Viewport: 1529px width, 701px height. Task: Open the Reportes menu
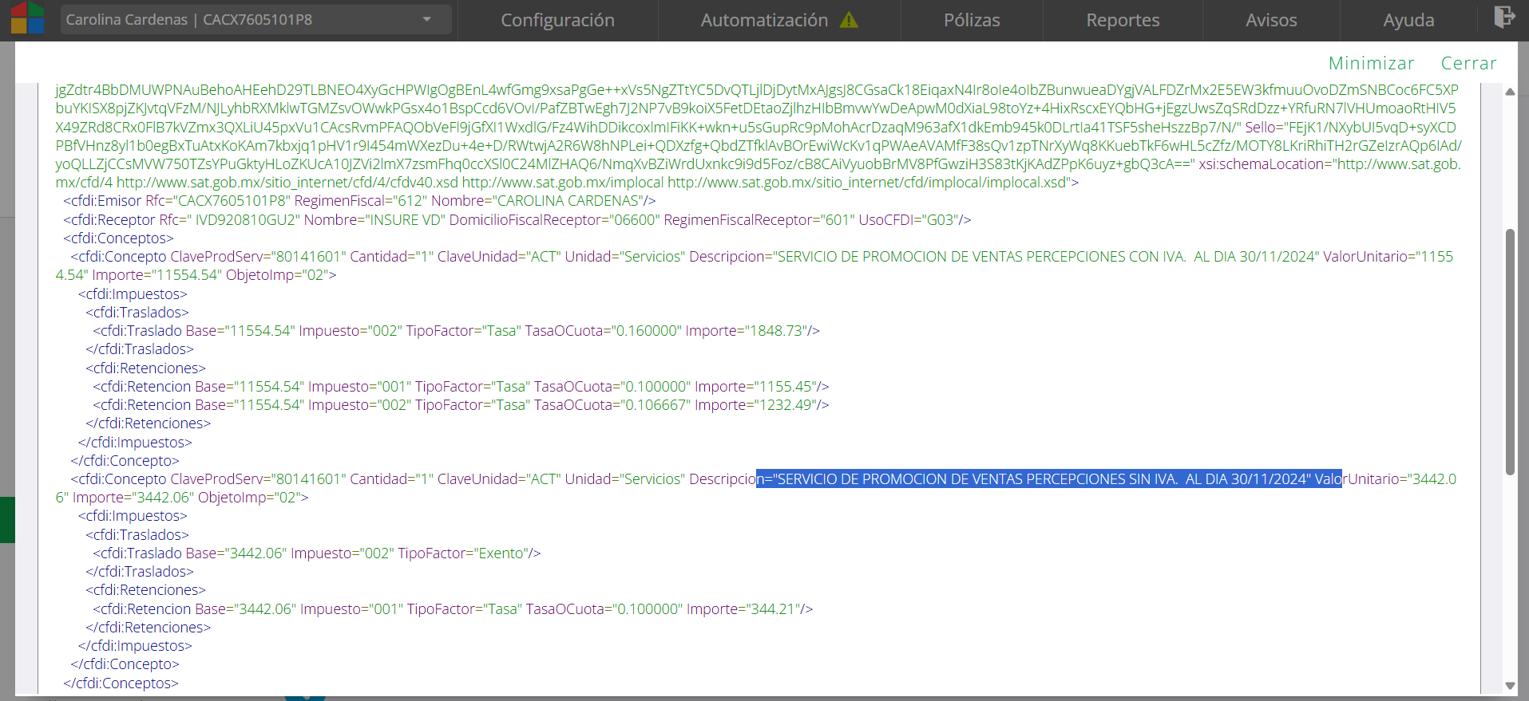click(x=1122, y=21)
